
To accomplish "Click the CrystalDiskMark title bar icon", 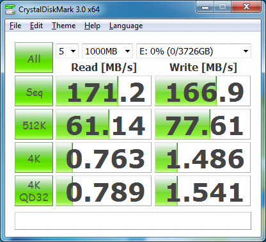I will 10,9.
